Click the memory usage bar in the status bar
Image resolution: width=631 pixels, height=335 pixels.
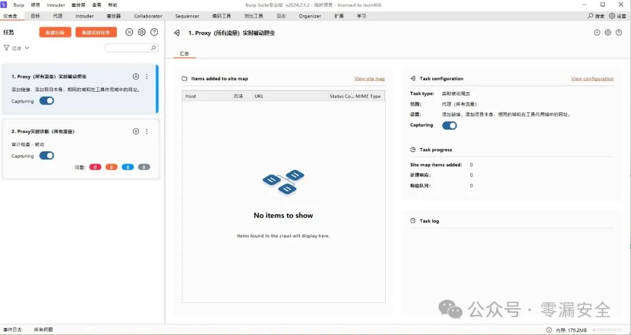click(607, 330)
